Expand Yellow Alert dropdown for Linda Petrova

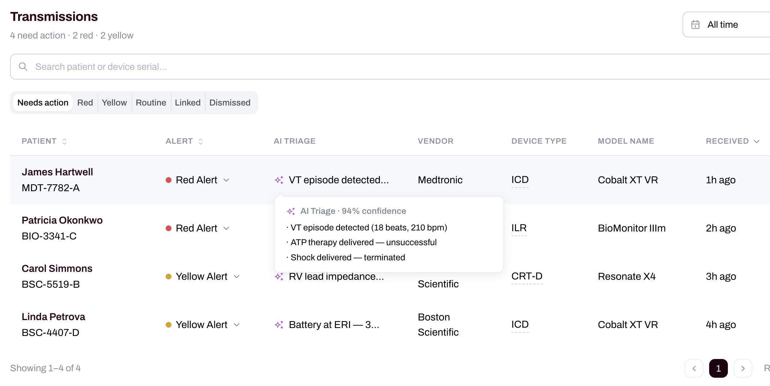[x=237, y=325]
